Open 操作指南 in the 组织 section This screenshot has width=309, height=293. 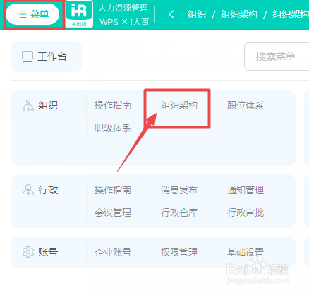pos(113,105)
